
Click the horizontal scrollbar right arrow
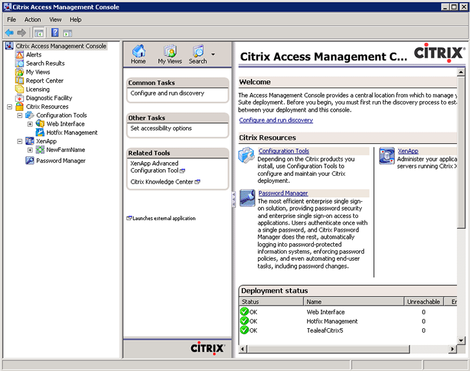tap(452, 349)
